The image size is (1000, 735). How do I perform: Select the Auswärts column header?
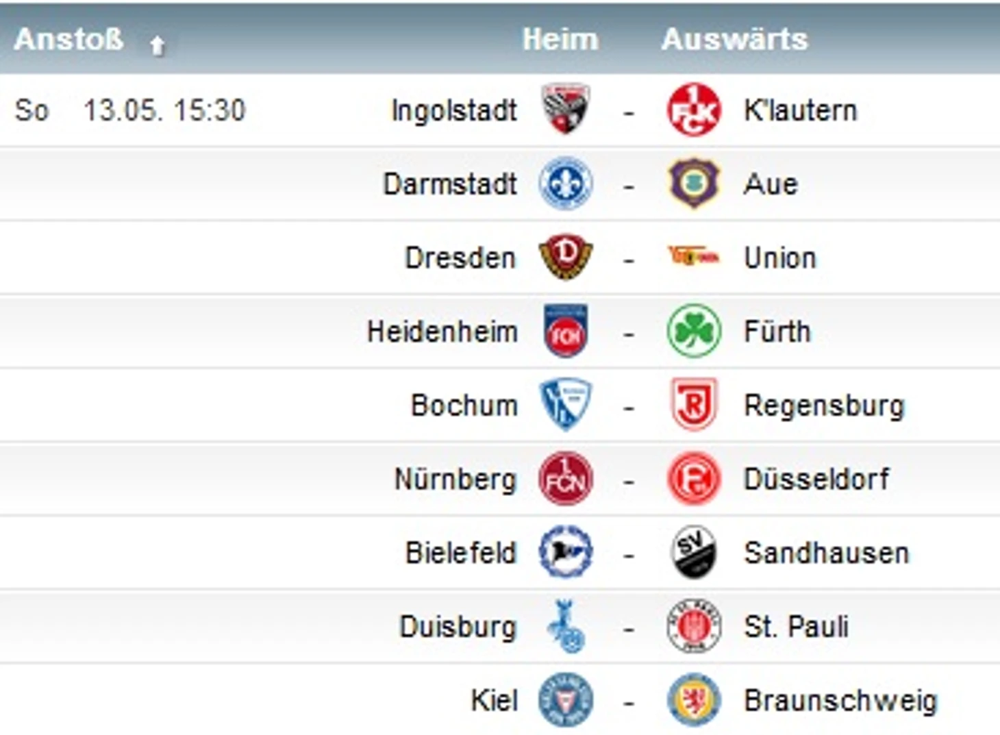734,39
